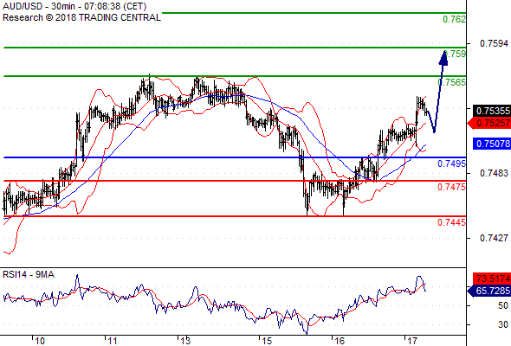
Task: Select date 16 on the time axis
Action: coord(340,341)
